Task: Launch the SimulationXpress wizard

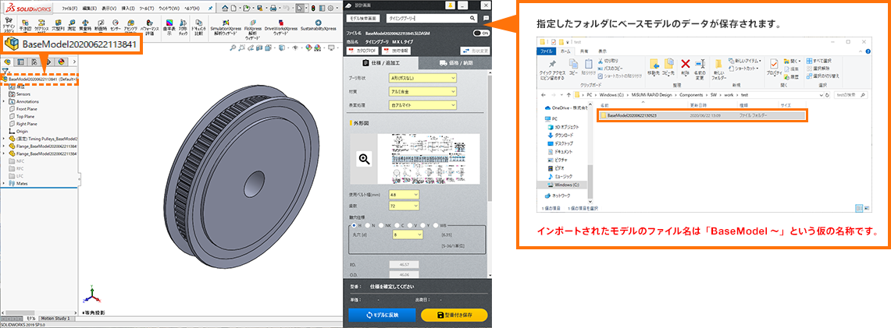Action: click(x=226, y=26)
